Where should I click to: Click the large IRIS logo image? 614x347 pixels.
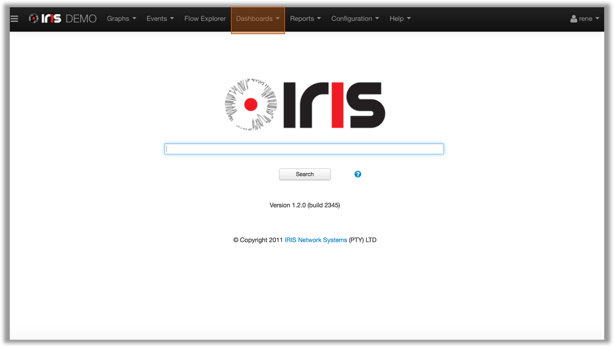point(305,105)
